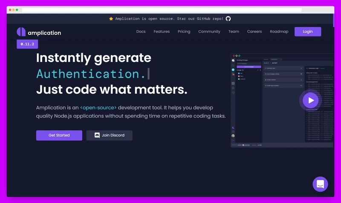Play the demo video

(310, 100)
